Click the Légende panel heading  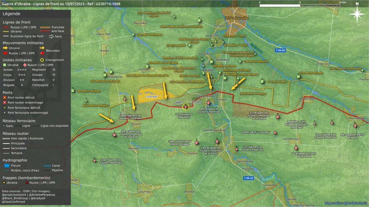[11, 14]
